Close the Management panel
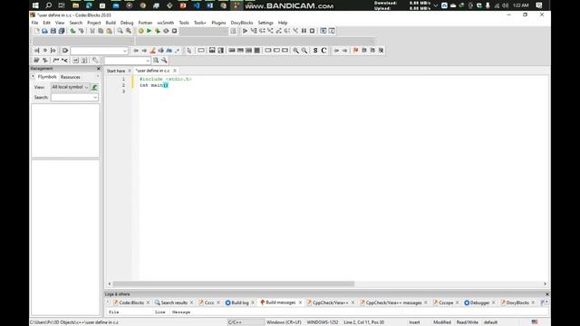 [x=99, y=69]
